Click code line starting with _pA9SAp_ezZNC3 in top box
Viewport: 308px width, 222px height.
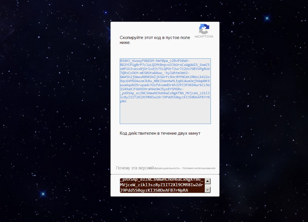165,93
